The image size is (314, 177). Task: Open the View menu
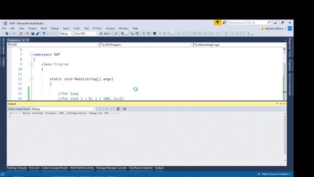(22, 29)
